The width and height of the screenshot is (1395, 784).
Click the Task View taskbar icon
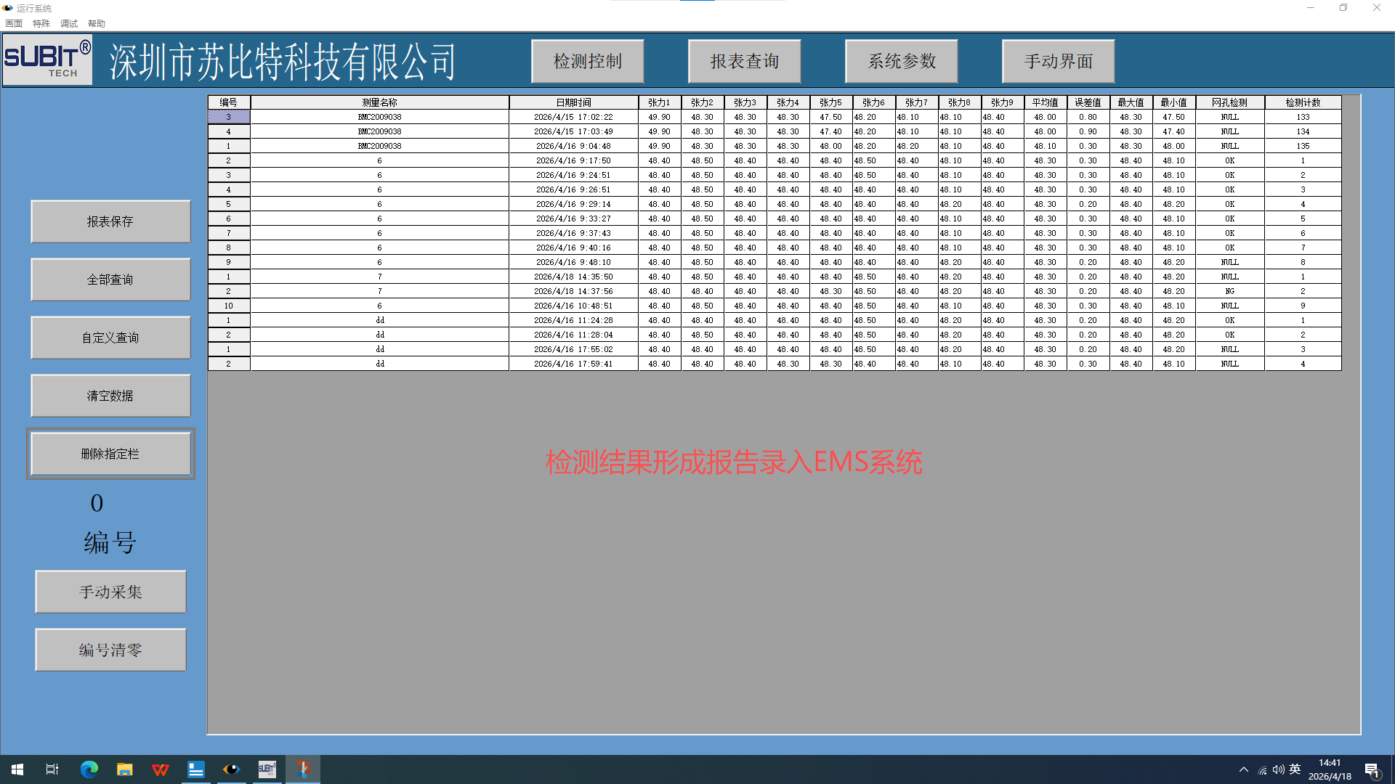(x=52, y=769)
